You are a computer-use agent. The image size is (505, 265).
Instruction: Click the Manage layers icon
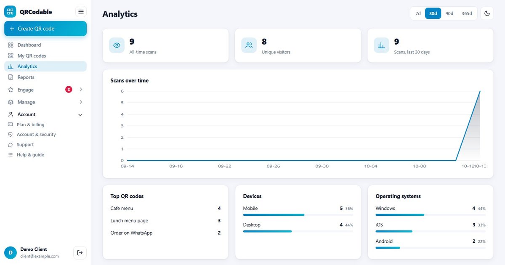(x=11, y=102)
